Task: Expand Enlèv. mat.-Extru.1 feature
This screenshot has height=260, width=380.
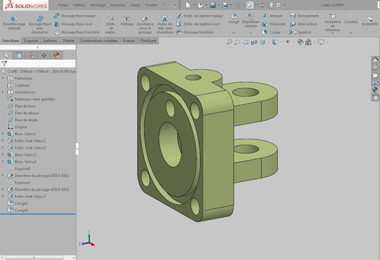Action: (x=3, y=141)
